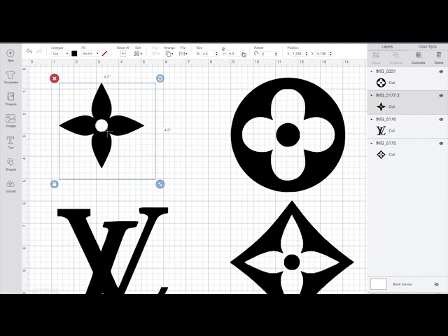Image resolution: width=448 pixels, height=336 pixels.
Task: Collapse the IMG_5331 layer group
Action: click(372, 71)
